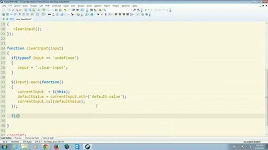Select the clear_input.html document tab

(x=23, y=19)
